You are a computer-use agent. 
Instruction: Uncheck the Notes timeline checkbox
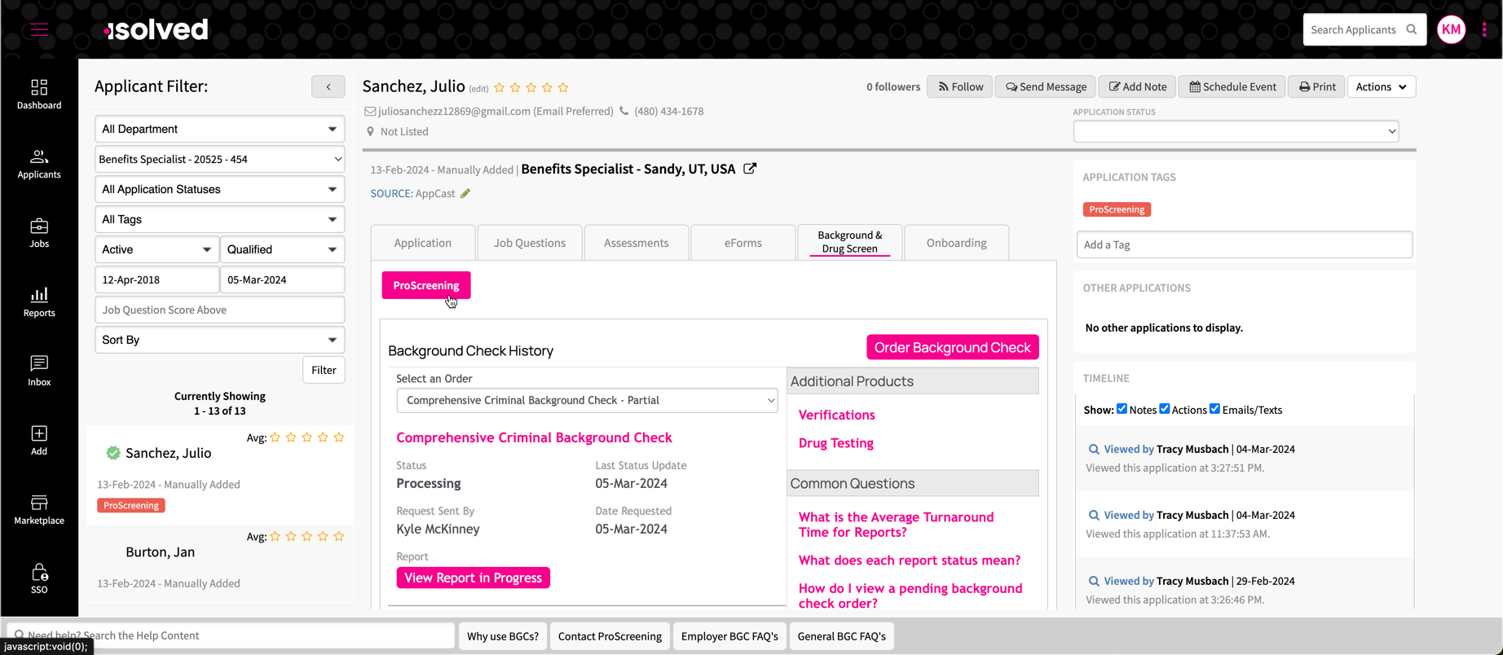coord(1122,409)
